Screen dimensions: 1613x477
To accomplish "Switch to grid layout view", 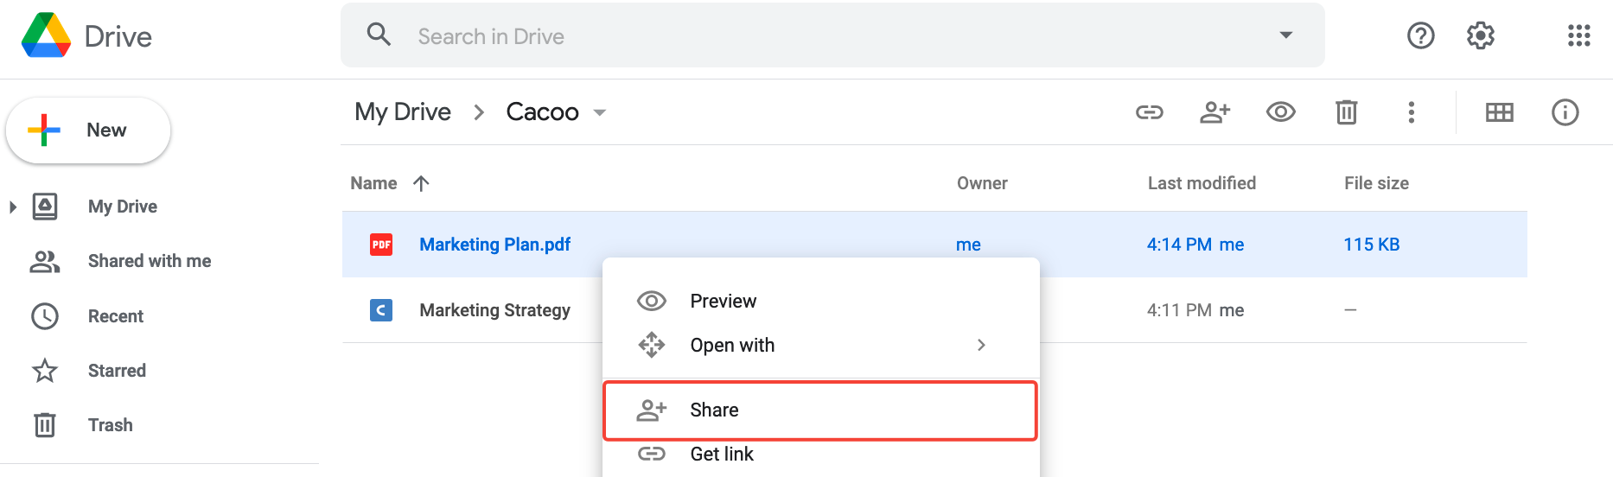I will 1499,112.
